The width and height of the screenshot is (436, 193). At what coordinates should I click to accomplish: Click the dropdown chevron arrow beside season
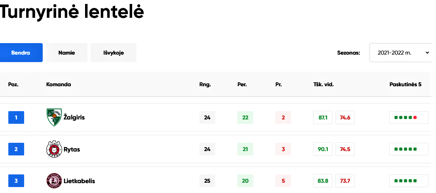click(427, 53)
